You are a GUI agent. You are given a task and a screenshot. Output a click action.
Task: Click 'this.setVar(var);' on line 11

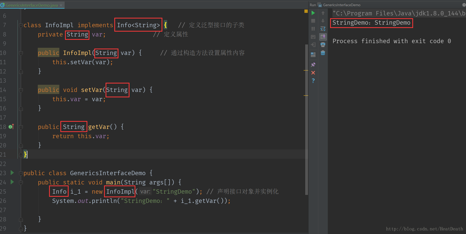click(x=82, y=62)
